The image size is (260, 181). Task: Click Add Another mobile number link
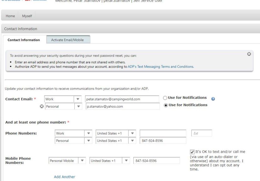pos(65,177)
